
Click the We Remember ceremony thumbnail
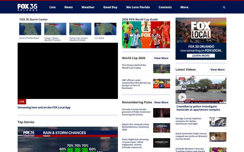tap(162, 128)
